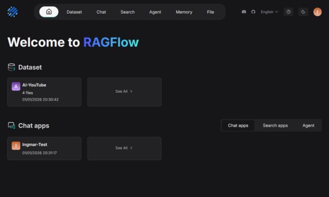The image size is (329, 197).
Task: Click the '4 files' label
Action: (x=28, y=93)
